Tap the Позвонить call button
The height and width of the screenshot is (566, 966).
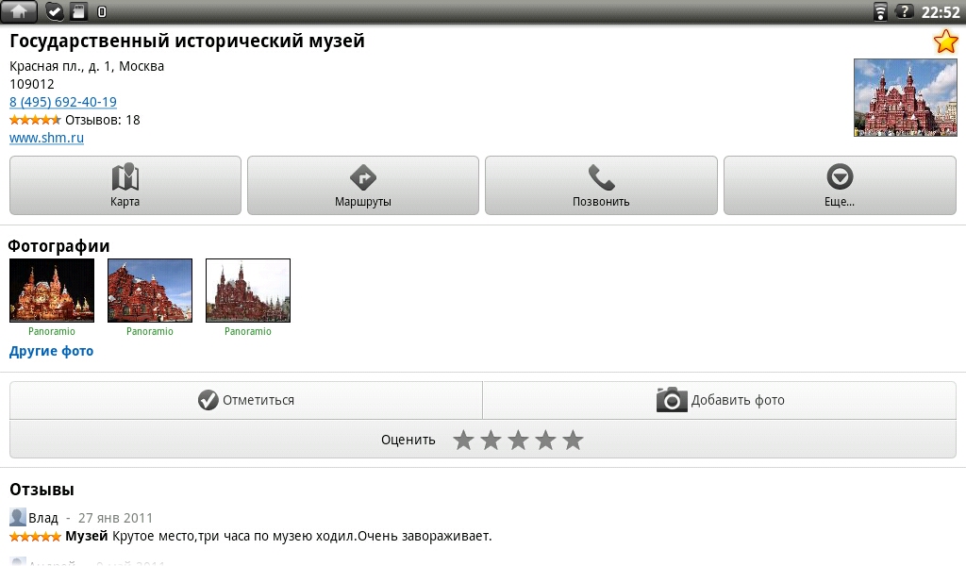pos(601,186)
